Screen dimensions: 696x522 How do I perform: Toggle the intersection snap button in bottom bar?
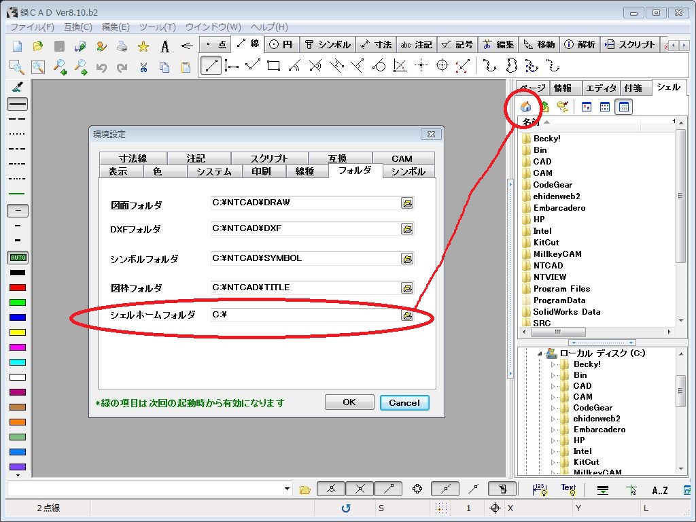pyautogui.click(x=360, y=489)
